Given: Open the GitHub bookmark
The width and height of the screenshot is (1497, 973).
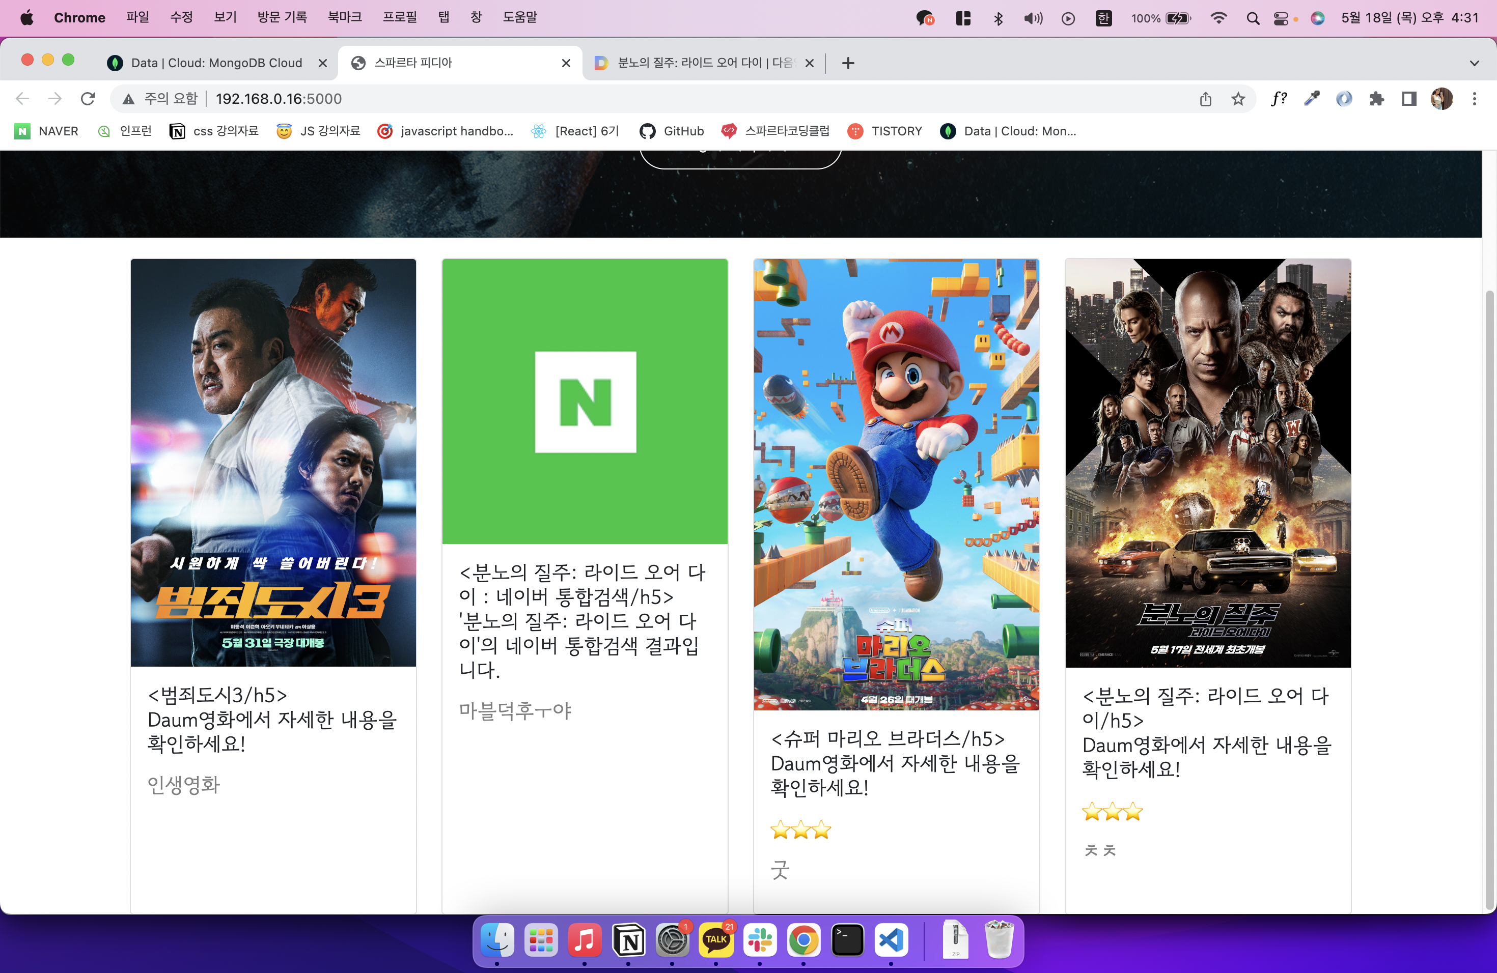Looking at the screenshot, I should pos(672,131).
